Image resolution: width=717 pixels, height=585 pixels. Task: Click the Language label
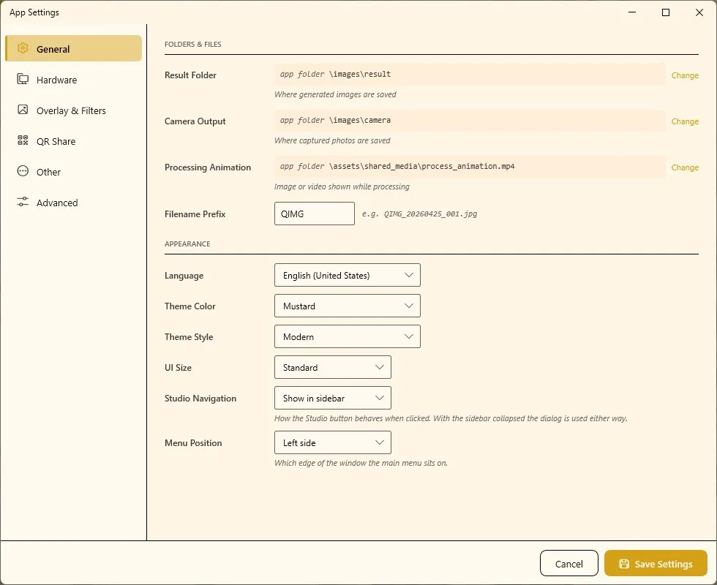pos(184,276)
